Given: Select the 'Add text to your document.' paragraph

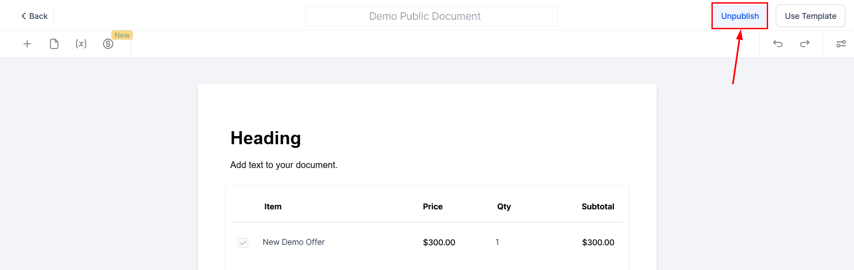Looking at the screenshot, I should [284, 165].
